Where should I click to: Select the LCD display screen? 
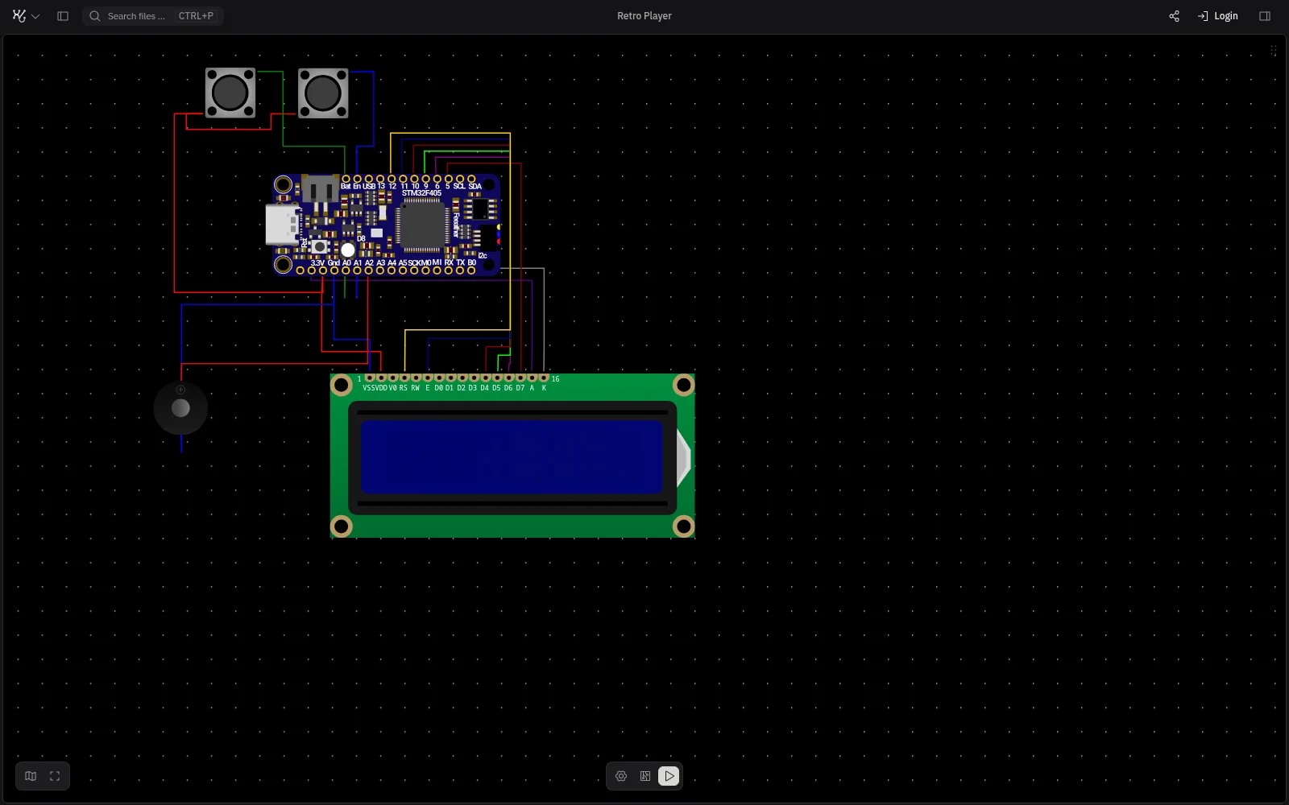pyautogui.click(x=512, y=456)
